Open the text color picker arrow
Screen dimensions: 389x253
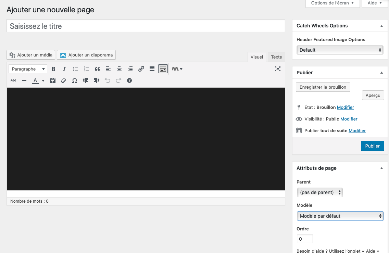(43, 81)
